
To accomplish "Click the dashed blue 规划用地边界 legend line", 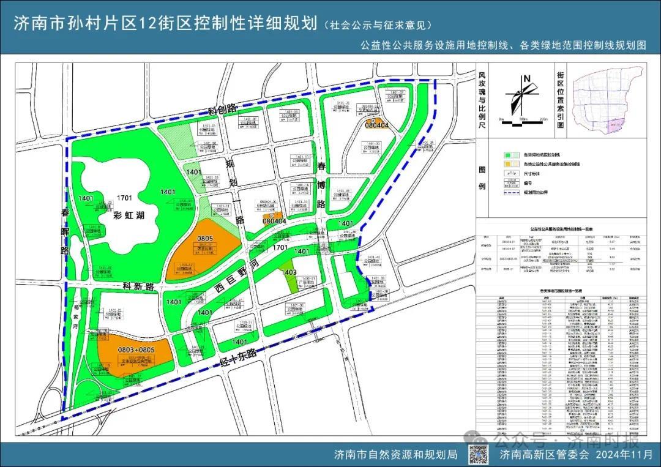I will (512, 191).
